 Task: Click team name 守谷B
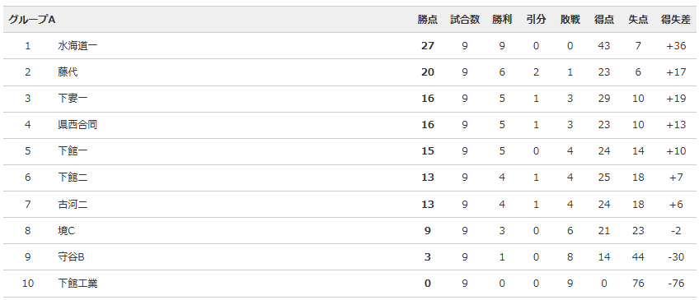click(x=72, y=256)
